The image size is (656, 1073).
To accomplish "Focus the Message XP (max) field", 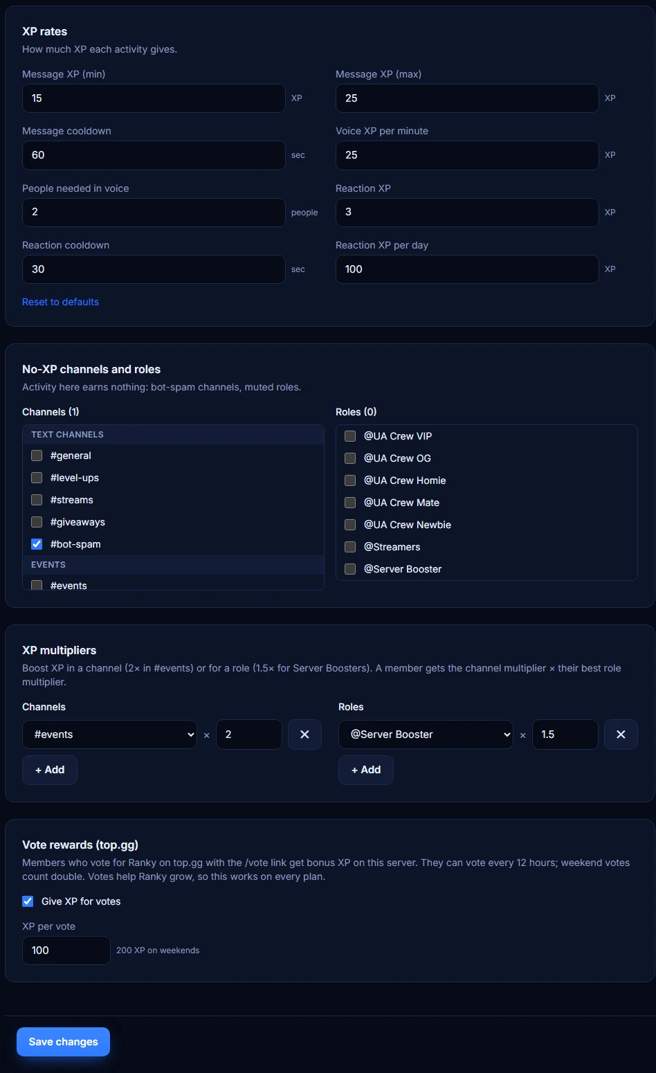I will pos(467,98).
